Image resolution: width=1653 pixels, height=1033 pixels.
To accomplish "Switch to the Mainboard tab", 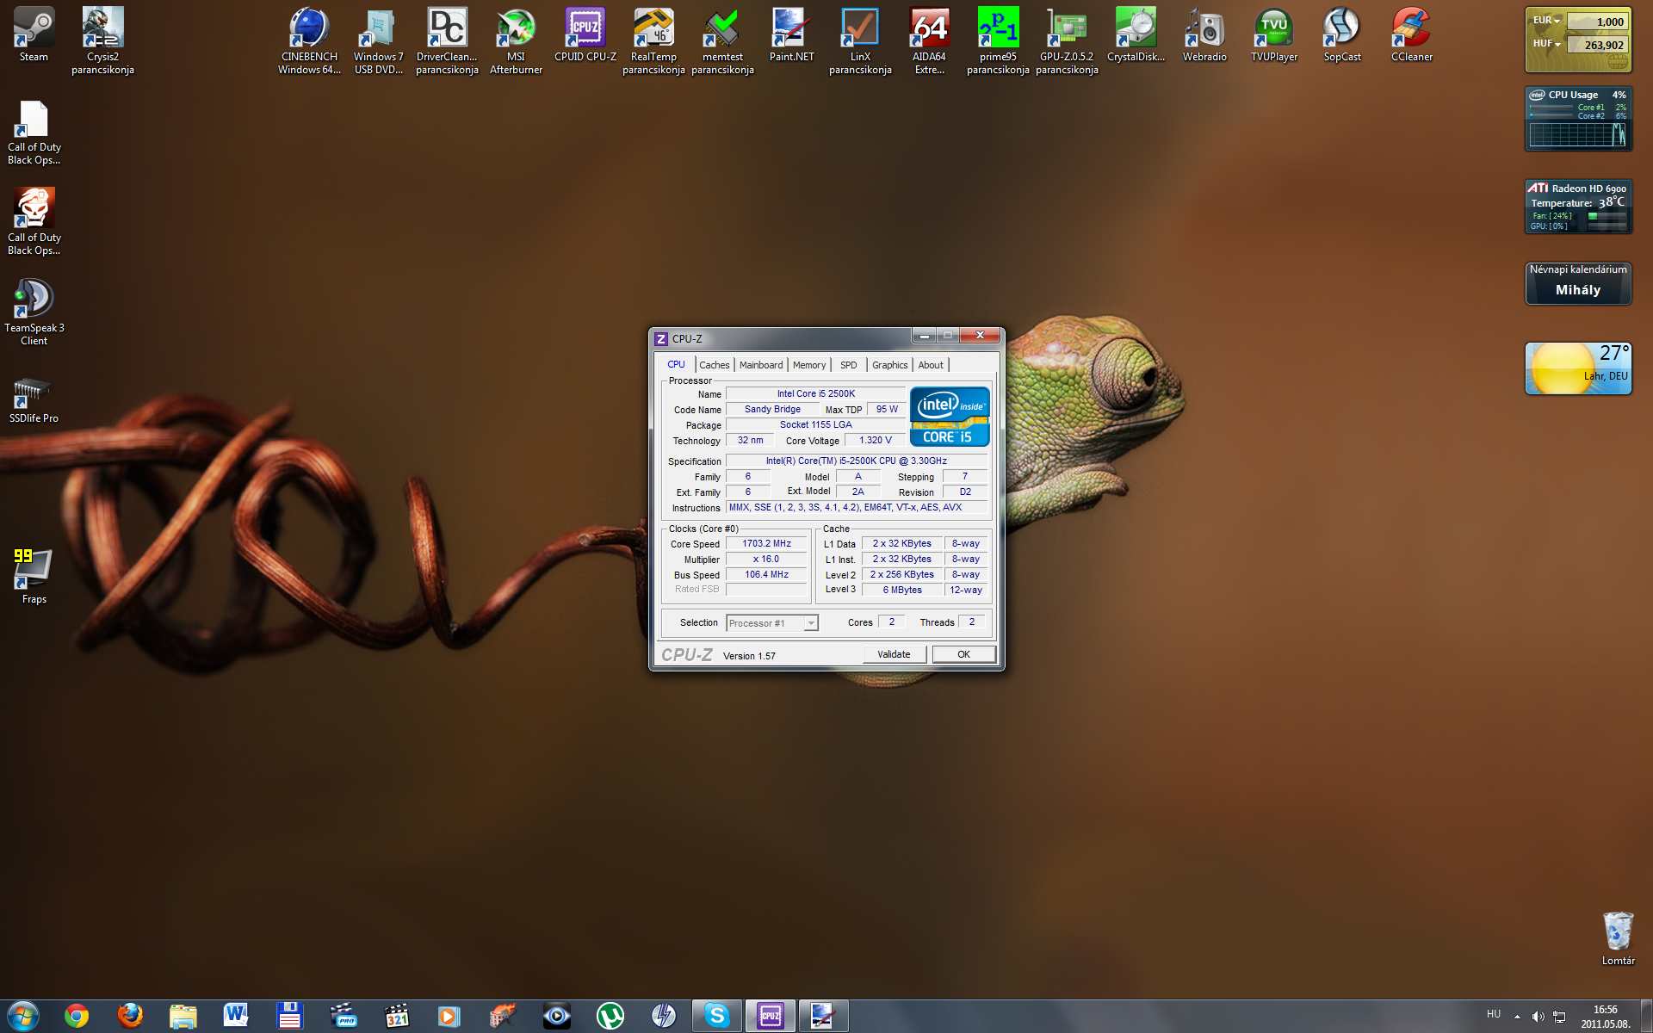I will (760, 365).
